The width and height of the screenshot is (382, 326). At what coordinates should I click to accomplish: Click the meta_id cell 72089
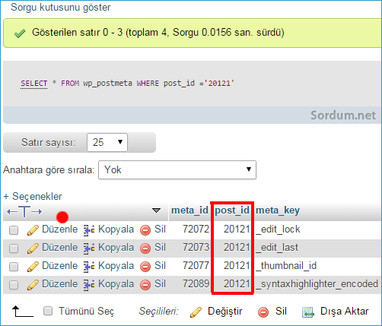pos(196,283)
